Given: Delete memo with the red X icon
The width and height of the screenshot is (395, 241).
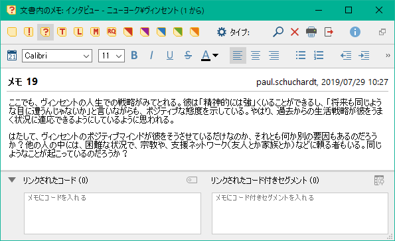Looking at the screenshot, I should point(295,32).
